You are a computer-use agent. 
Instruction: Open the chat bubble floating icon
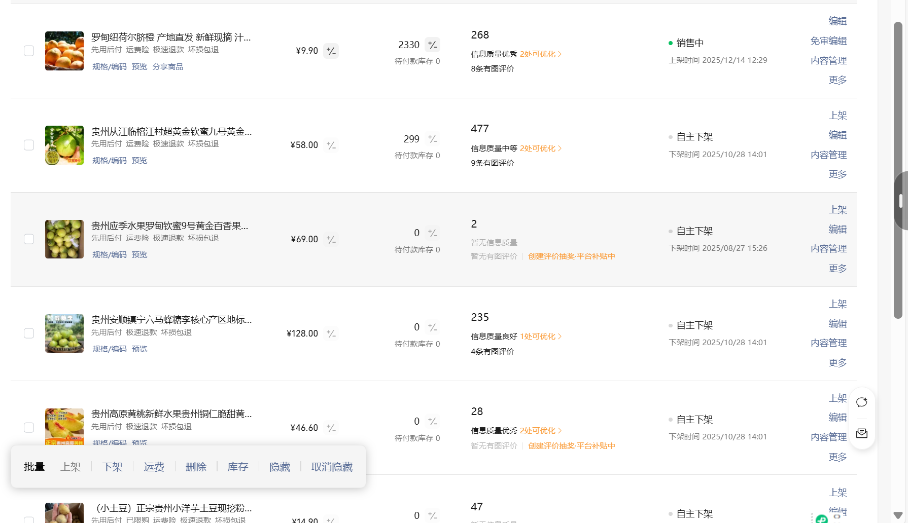[862, 402]
